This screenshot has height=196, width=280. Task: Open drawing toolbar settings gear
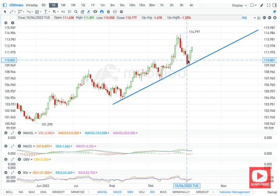(x=121, y=12)
